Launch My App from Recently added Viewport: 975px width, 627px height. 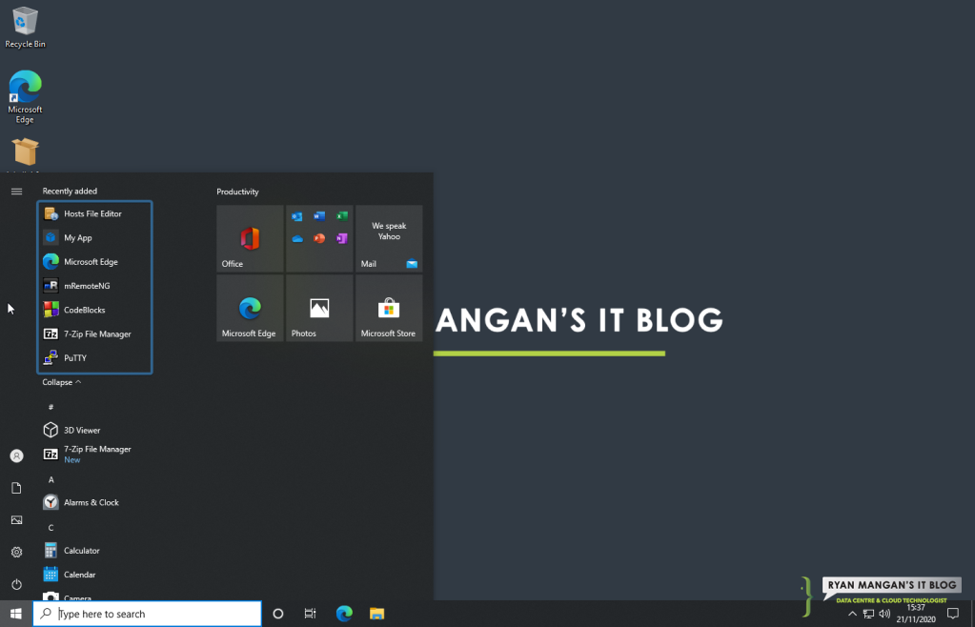pyautogui.click(x=94, y=238)
